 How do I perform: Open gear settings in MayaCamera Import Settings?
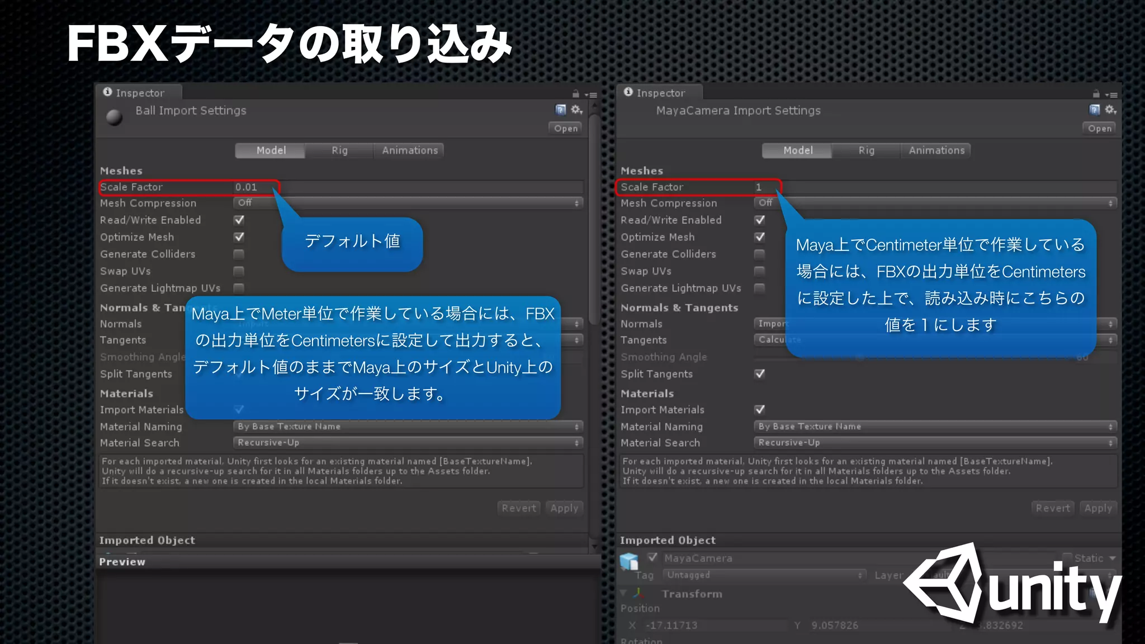pyautogui.click(x=1111, y=110)
